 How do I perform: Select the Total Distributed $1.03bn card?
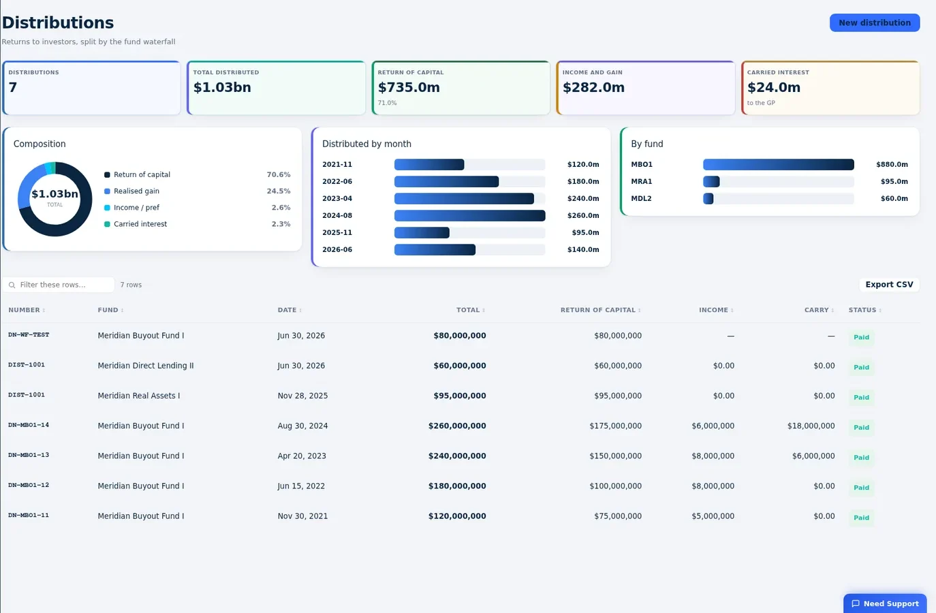277,88
